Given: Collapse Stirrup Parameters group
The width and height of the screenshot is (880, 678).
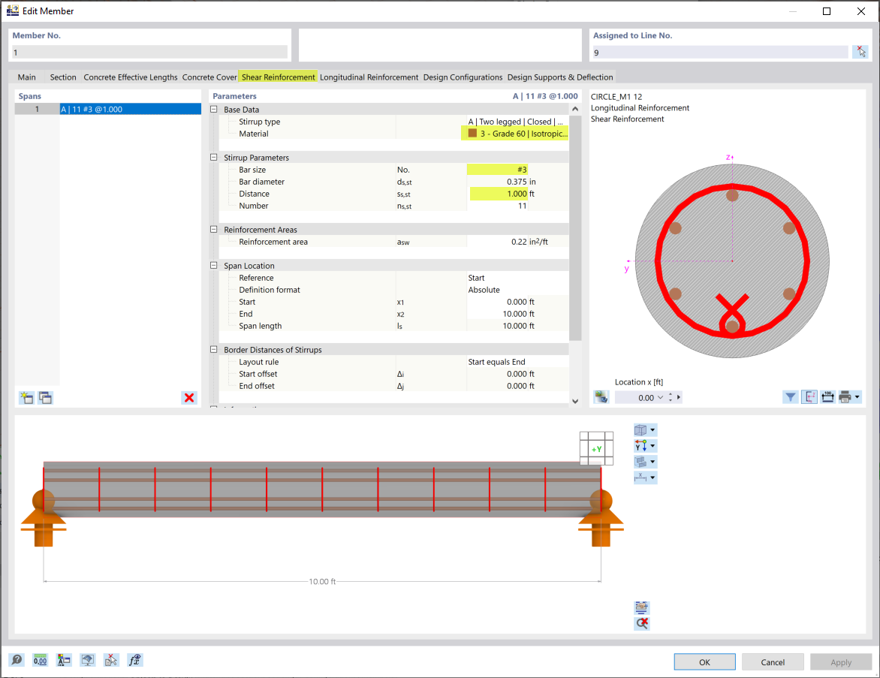Looking at the screenshot, I should coord(214,158).
